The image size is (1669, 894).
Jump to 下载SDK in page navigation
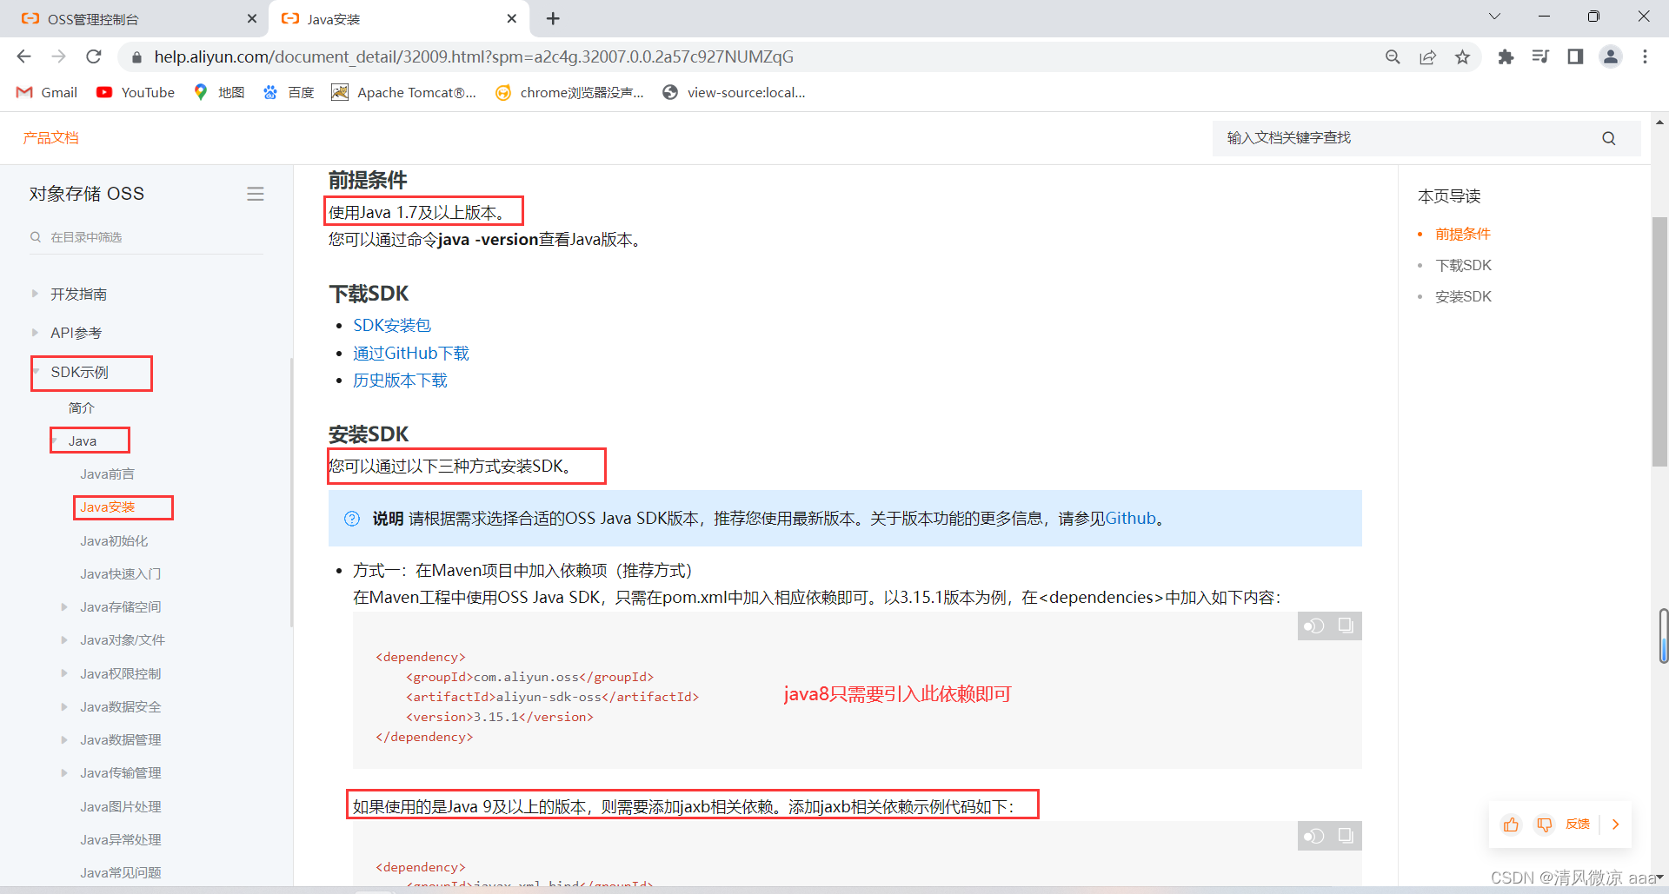coord(1463,266)
